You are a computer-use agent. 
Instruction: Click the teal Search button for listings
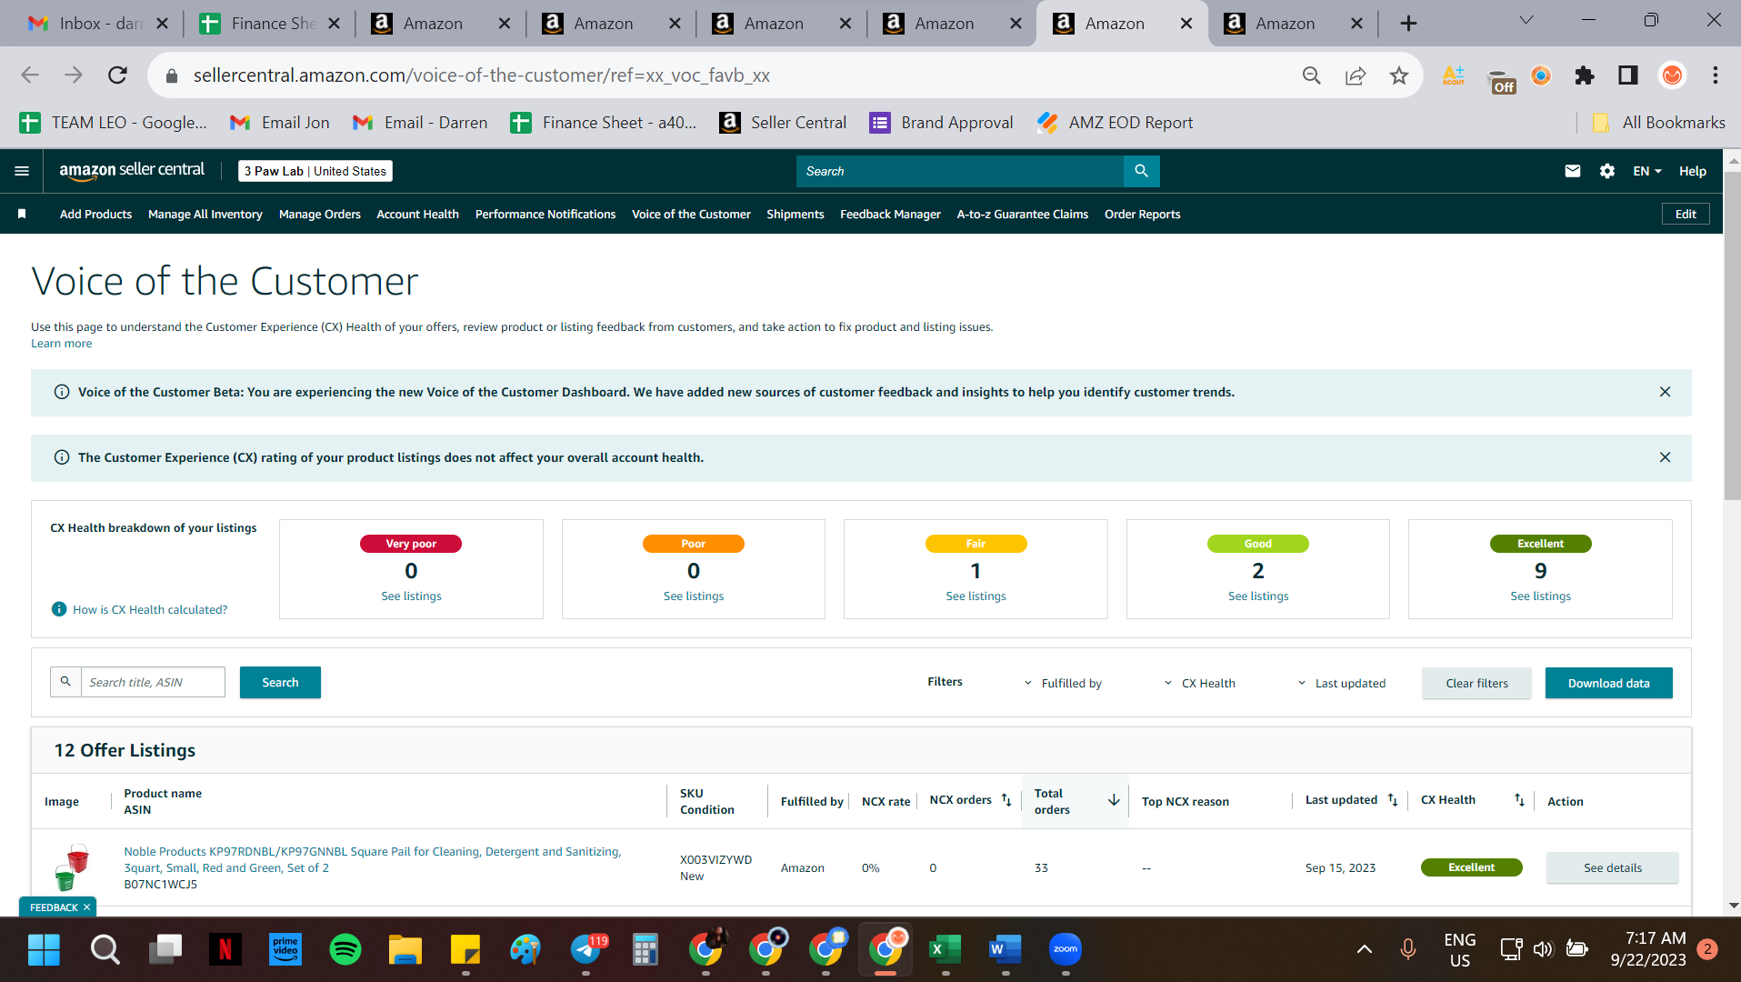(x=280, y=683)
